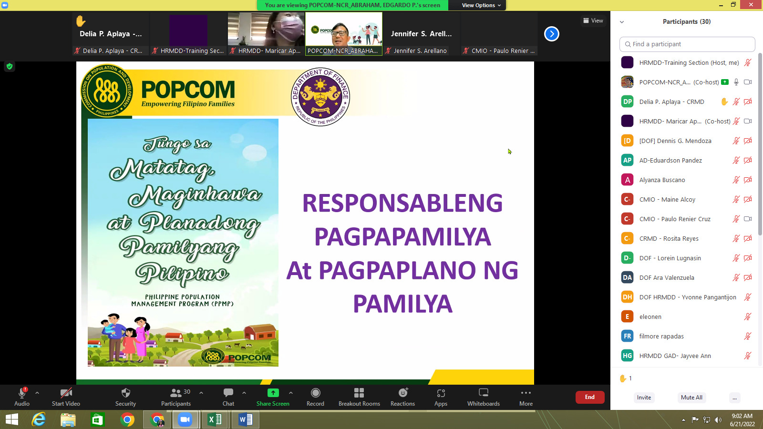This screenshot has width=763, height=429.
Task: Click the red End meeting button
Action: coord(590,397)
